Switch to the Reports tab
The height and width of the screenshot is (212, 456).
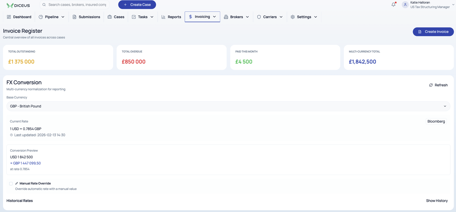[x=171, y=17]
